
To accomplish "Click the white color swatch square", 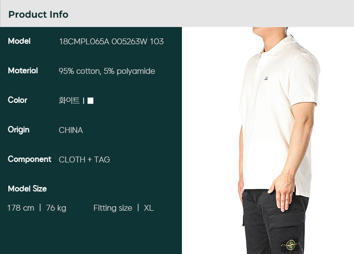I will point(90,100).
